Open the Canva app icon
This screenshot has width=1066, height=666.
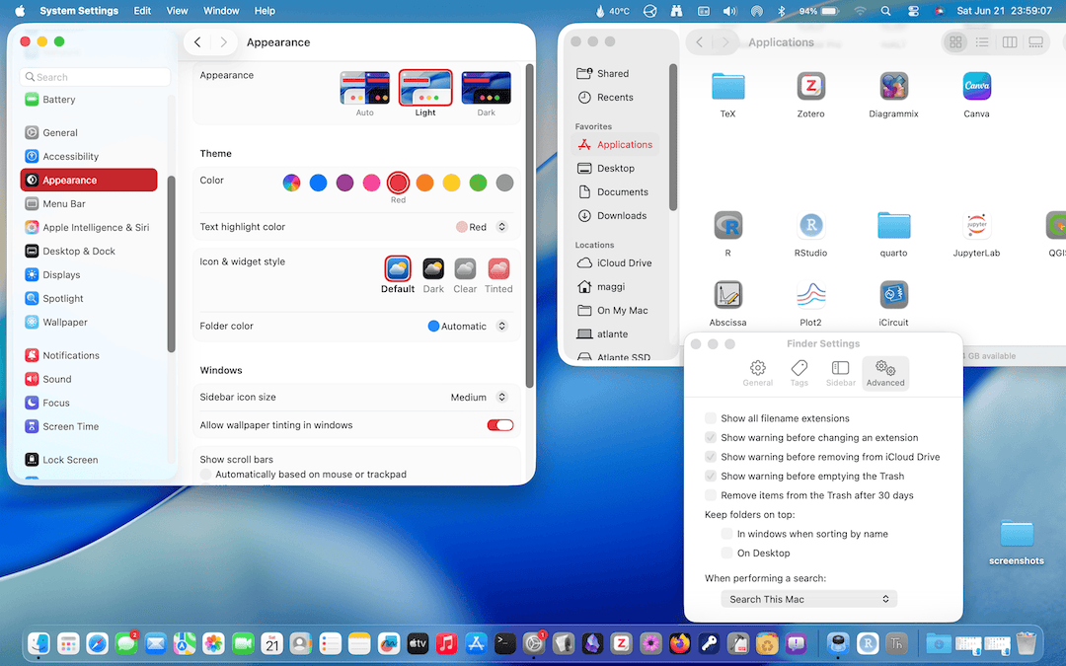[x=976, y=86]
